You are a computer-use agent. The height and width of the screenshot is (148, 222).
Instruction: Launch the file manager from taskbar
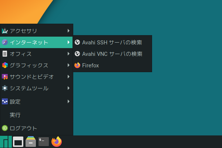(31, 142)
